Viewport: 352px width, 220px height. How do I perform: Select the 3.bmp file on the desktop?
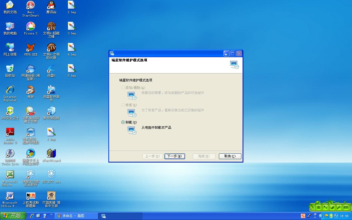(x=72, y=29)
